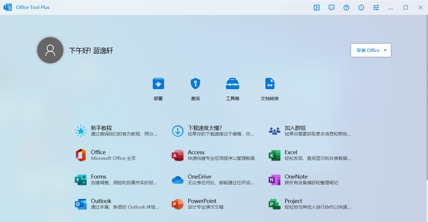Open the about info icon
The width and height of the screenshot is (428, 222).
coord(361,7)
